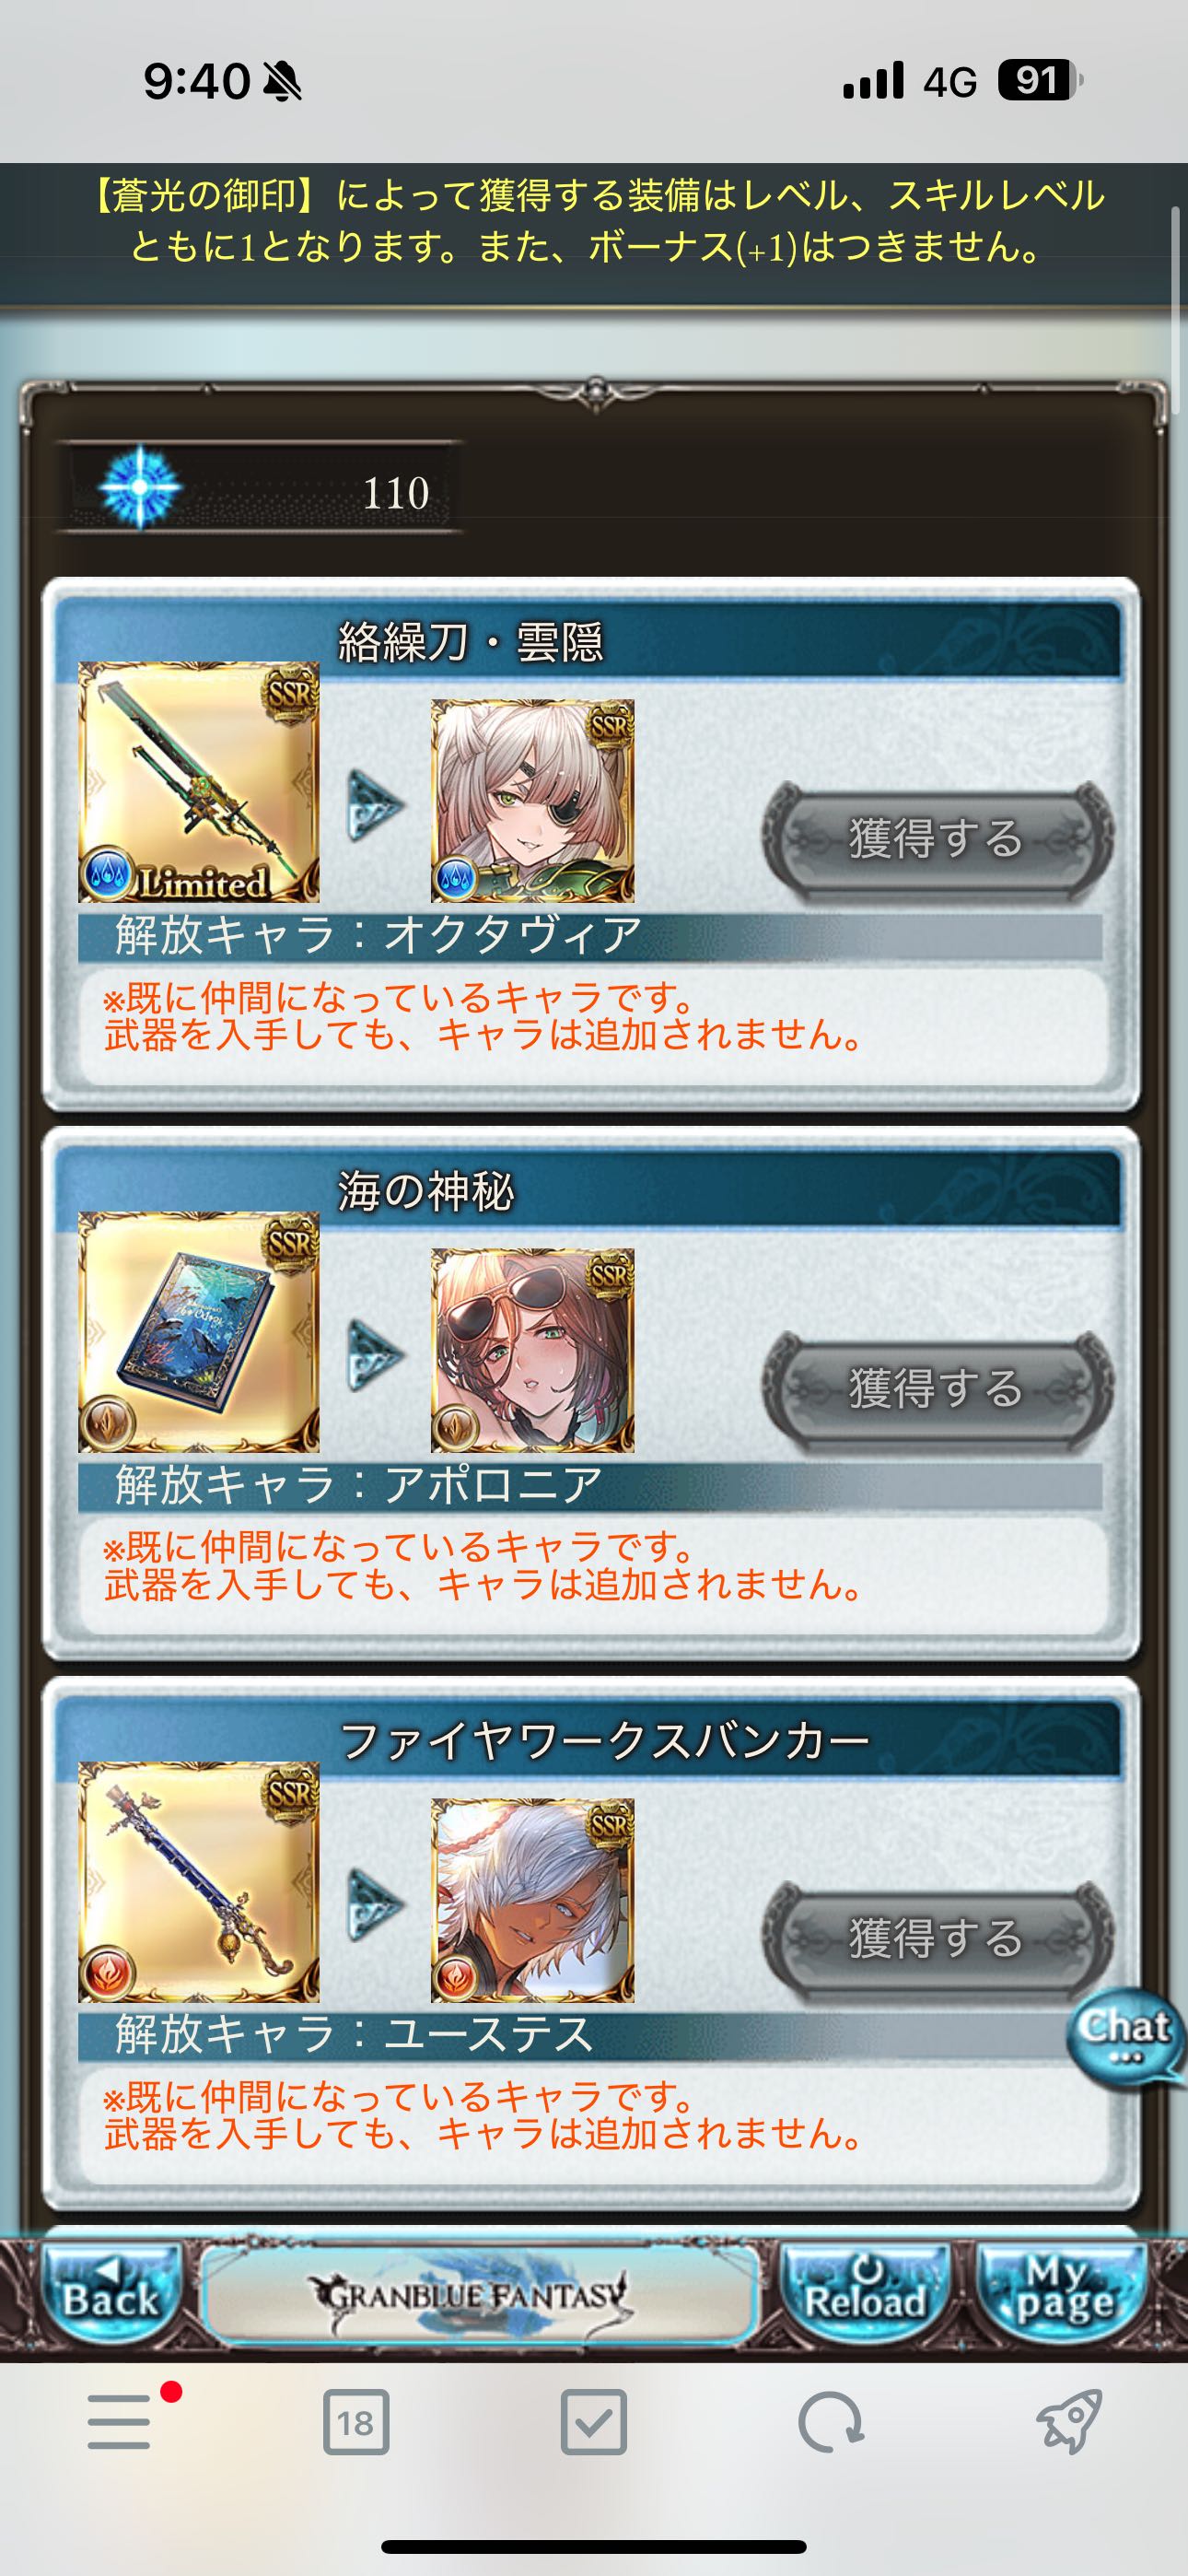View アポロニア character portrait
Screen dimensions: 1188x2576
coord(532,1350)
